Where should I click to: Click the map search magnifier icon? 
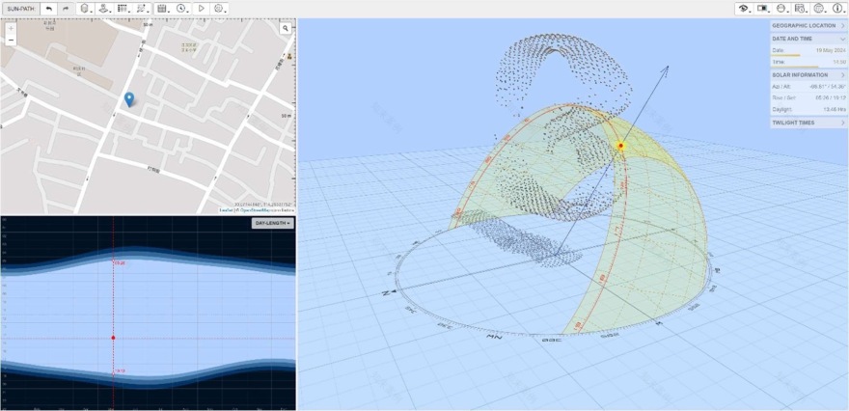(286, 29)
